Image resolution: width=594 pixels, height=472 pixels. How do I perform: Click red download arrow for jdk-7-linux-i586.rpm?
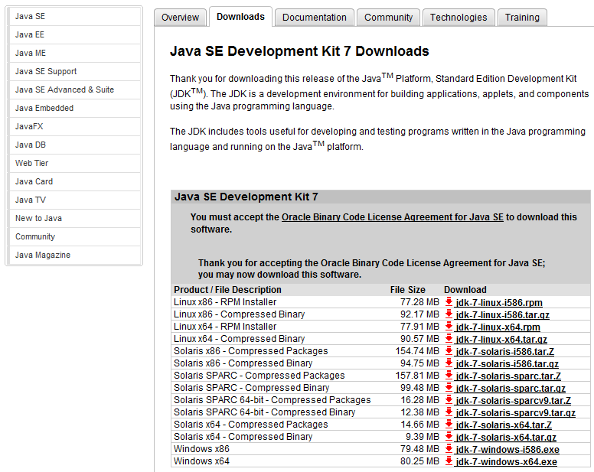[449, 302]
